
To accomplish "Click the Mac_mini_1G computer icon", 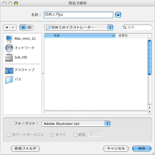I will [9, 39].
